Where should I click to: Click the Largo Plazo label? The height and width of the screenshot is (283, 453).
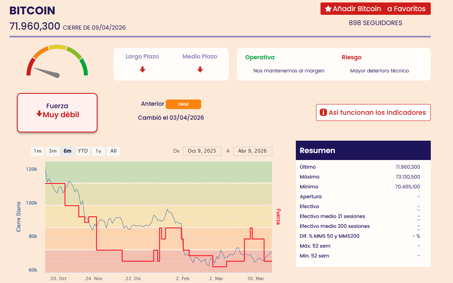point(142,56)
